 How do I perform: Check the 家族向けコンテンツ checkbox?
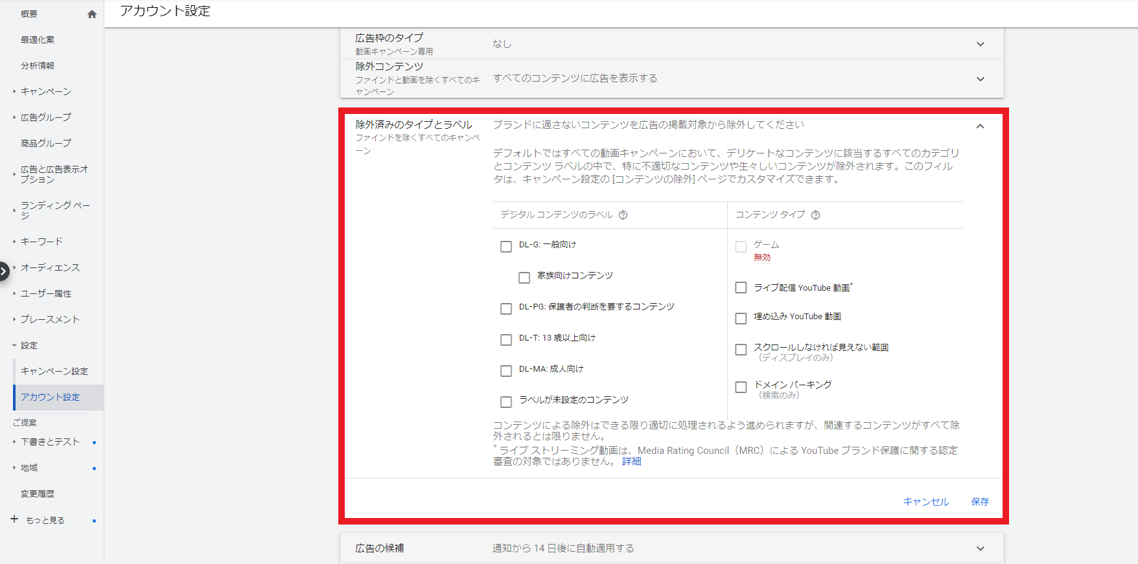524,277
